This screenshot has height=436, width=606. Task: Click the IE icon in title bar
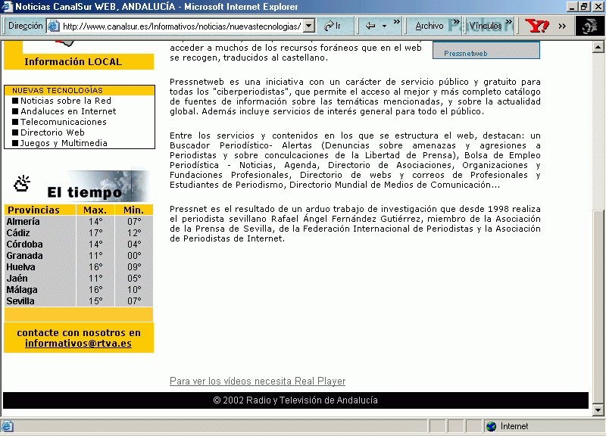(x=7, y=6)
